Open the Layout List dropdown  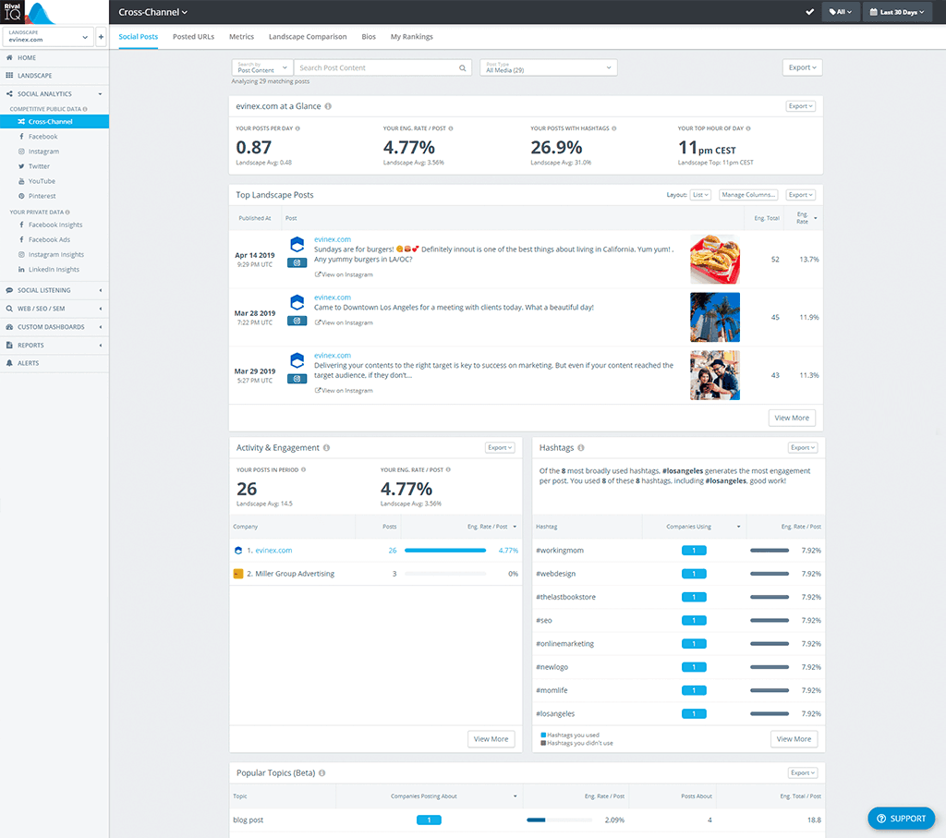[700, 195]
